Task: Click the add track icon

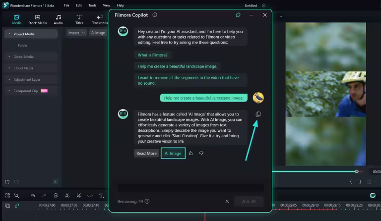Action: coord(7,206)
